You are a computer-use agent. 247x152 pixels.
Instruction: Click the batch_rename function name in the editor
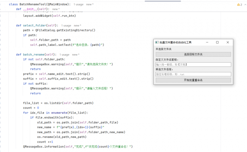click(33, 55)
